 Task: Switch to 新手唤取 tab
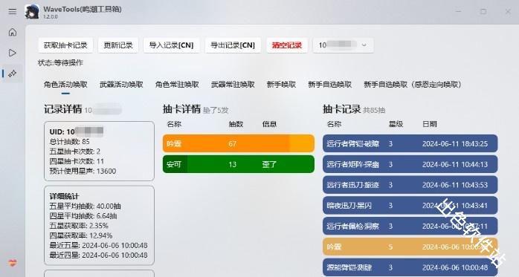(x=281, y=85)
